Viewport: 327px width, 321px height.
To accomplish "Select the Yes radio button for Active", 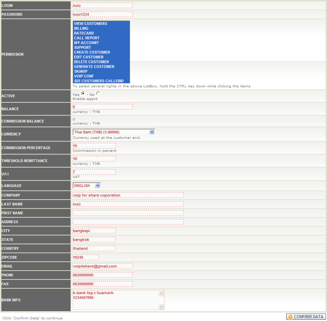I will pyautogui.click(x=83, y=93).
